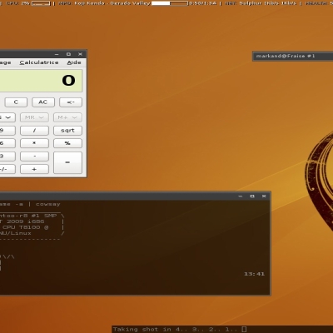Click the 'CPU T8100 @' terminal line
The height and width of the screenshot is (333, 333).
tap(26, 227)
